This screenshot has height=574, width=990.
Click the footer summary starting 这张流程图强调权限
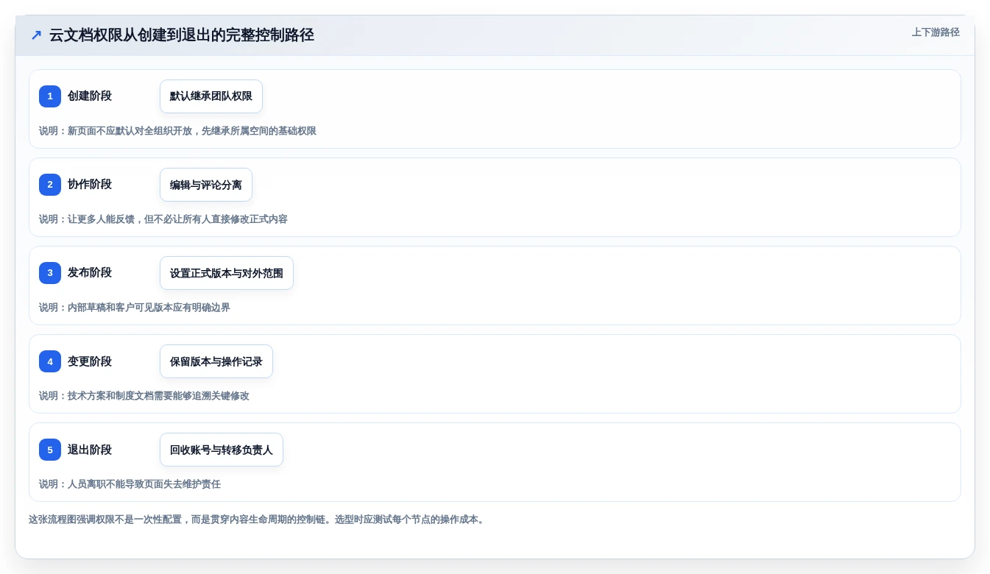click(258, 520)
